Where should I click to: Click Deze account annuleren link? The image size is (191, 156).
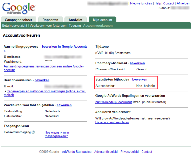[x=112, y=122]
